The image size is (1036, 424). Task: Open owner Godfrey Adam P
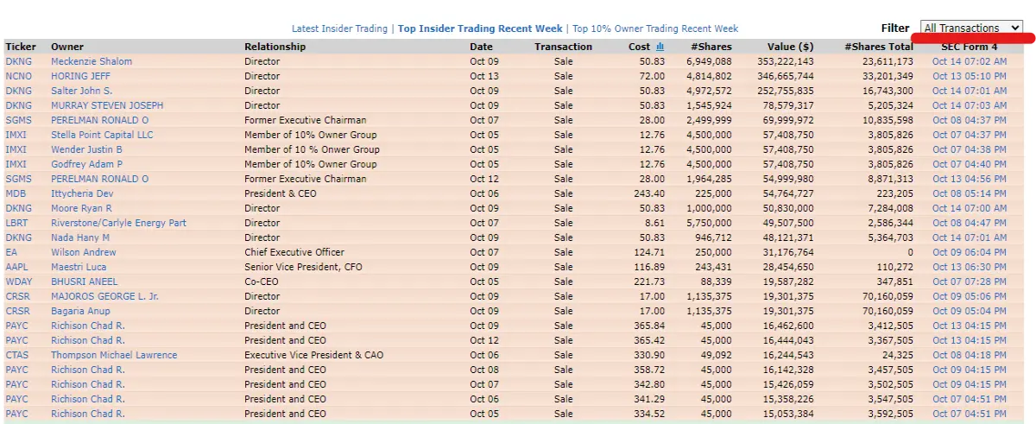pos(86,164)
